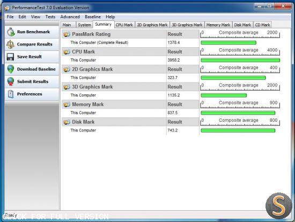Switch to the CPU Mark tab

124,25
